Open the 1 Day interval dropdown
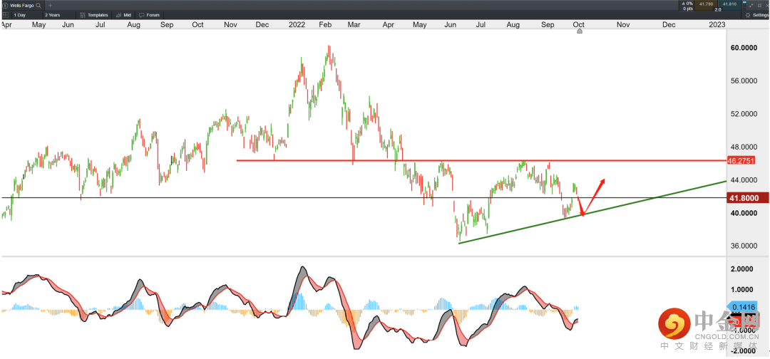The image size is (770, 359). (26, 15)
